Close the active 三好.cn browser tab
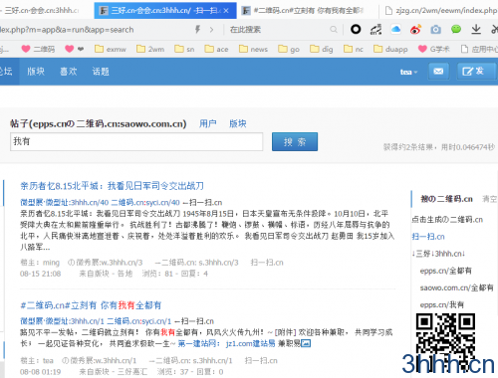 pos(226,11)
